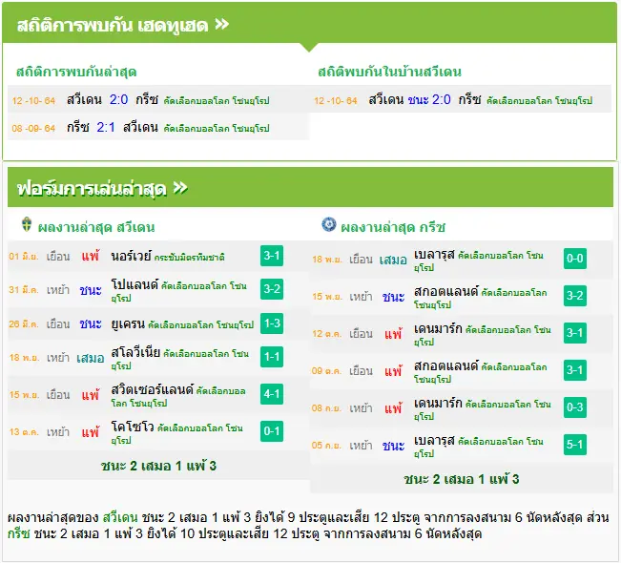The image size is (621, 563).
Task: Click เดนมาร์ก in the 08 ก.ย. row
Action: coord(438,404)
